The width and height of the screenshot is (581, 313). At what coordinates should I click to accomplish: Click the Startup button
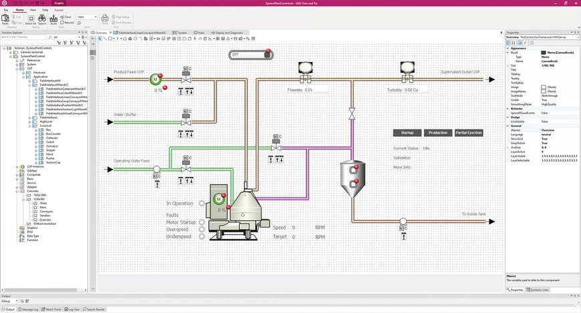(407, 133)
